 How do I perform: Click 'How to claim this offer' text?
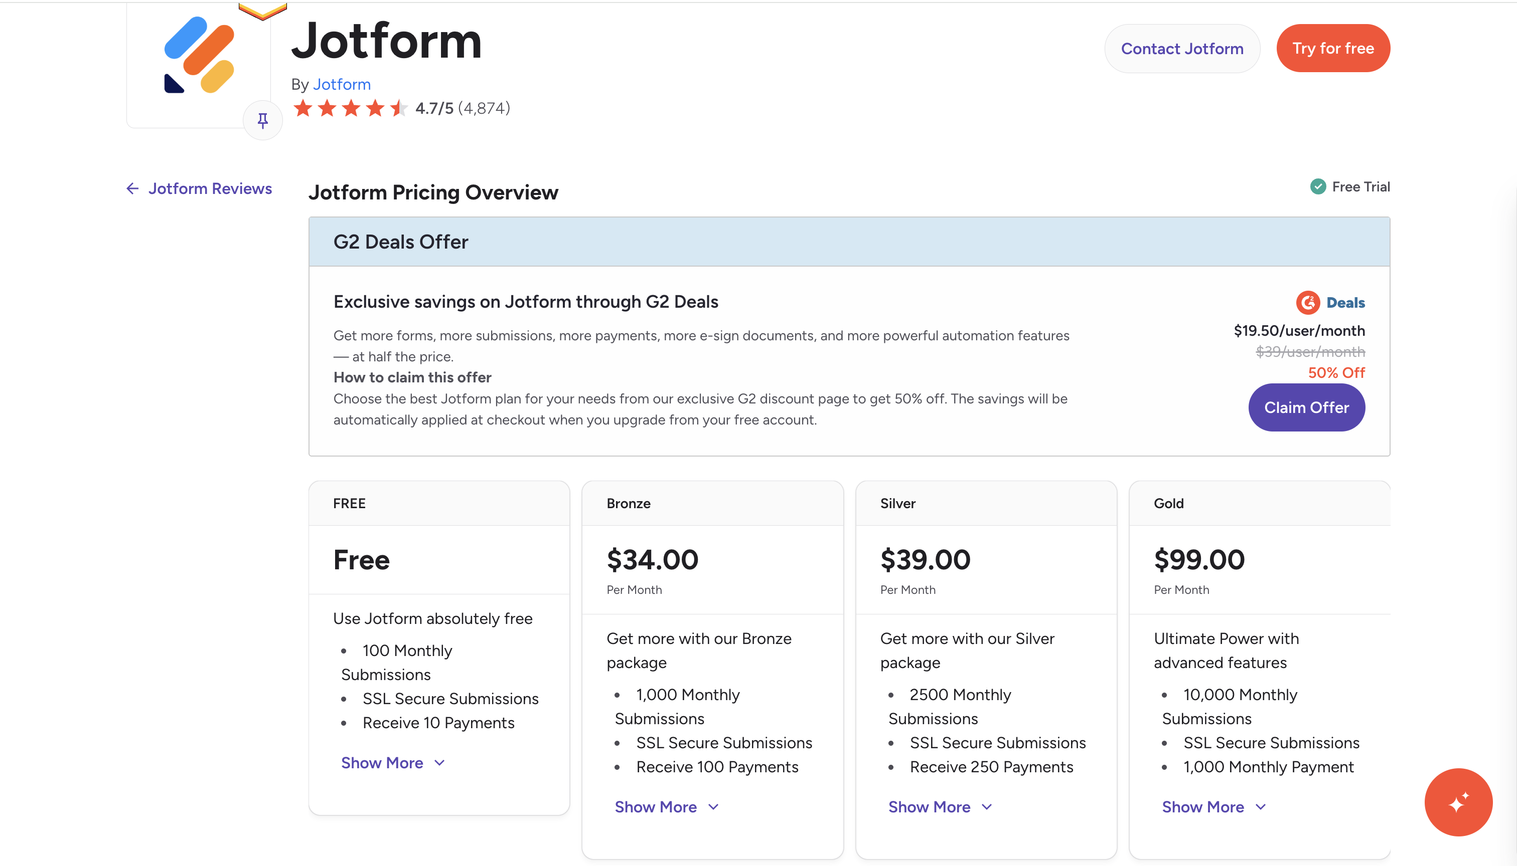point(412,377)
